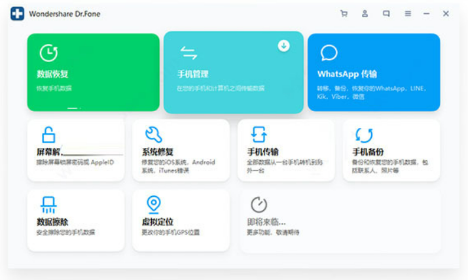
Task: Open the feedback message icon
Action: 386,14
